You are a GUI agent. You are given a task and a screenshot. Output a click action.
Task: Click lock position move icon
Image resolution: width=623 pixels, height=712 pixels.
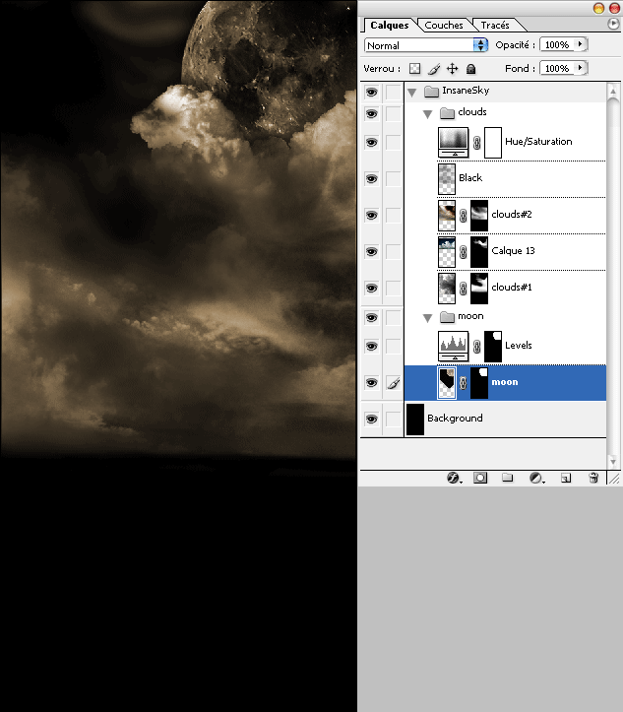click(x=453, y=69)
